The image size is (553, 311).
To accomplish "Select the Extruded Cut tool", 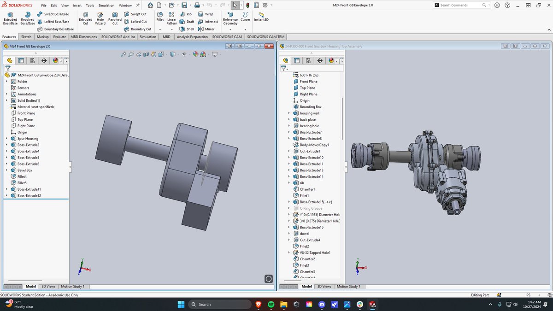I will [85, 18].
